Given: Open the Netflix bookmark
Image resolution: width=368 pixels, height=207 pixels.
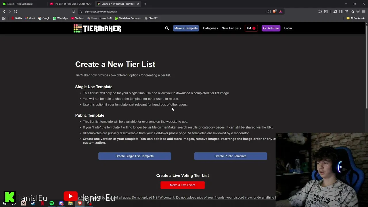Looking at the screenshot, I should click(17, 18).
